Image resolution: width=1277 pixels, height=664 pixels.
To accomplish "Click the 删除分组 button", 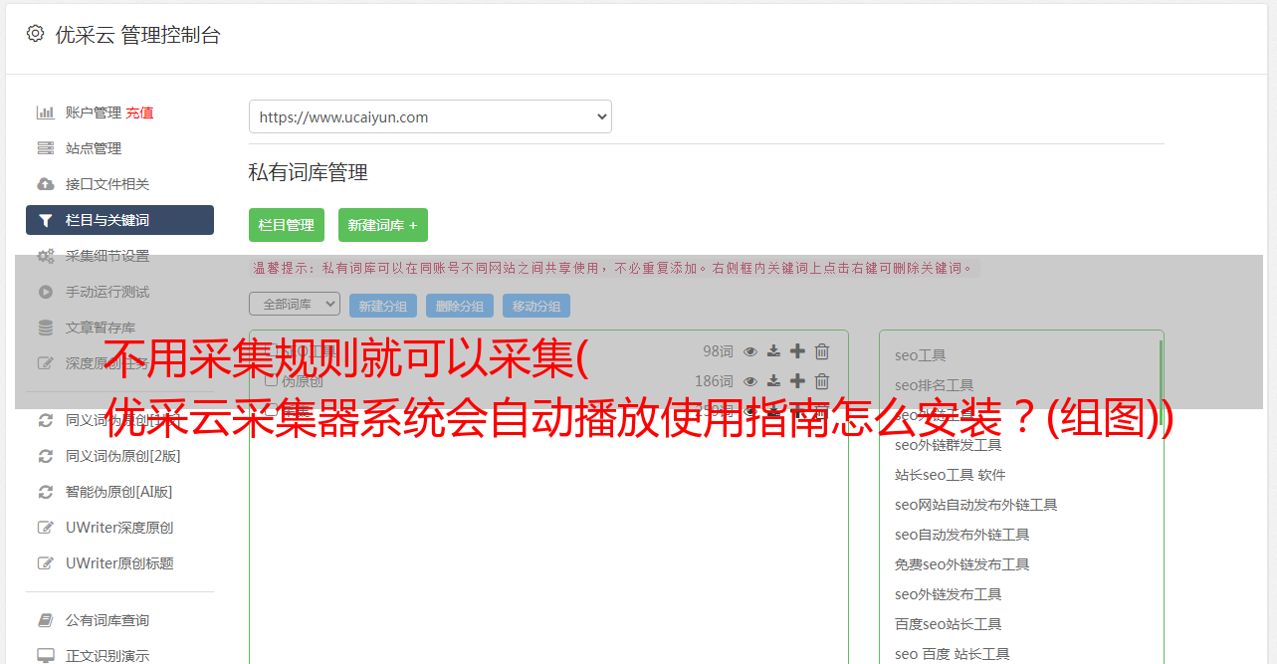I will pos(460,306).
